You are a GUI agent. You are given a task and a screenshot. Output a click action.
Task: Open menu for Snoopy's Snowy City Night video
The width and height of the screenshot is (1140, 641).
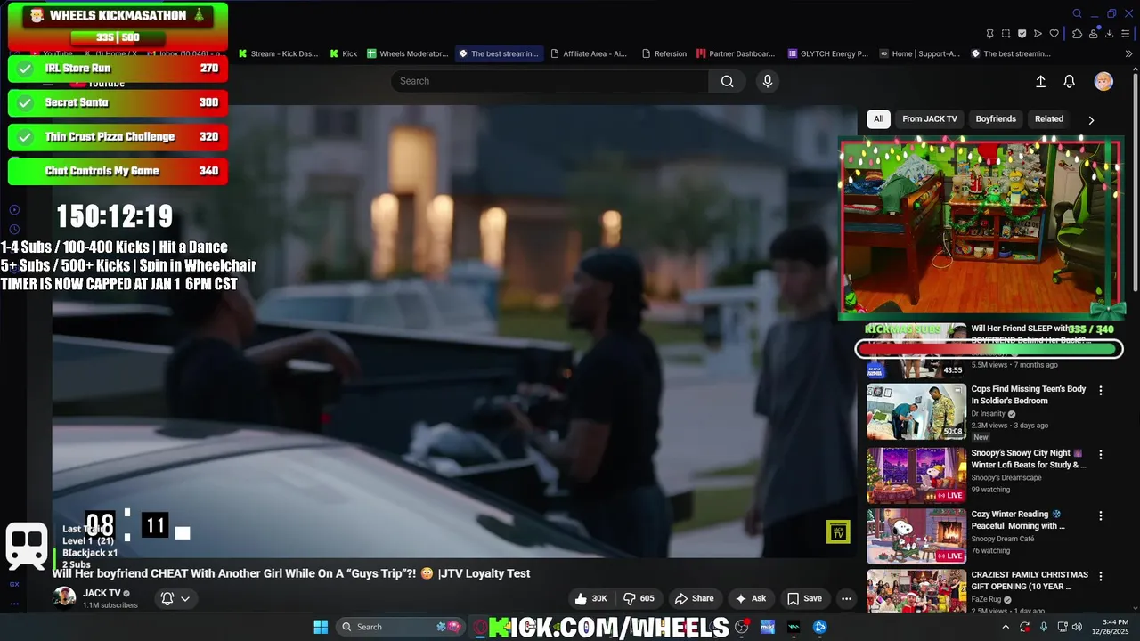(1101, 454)
